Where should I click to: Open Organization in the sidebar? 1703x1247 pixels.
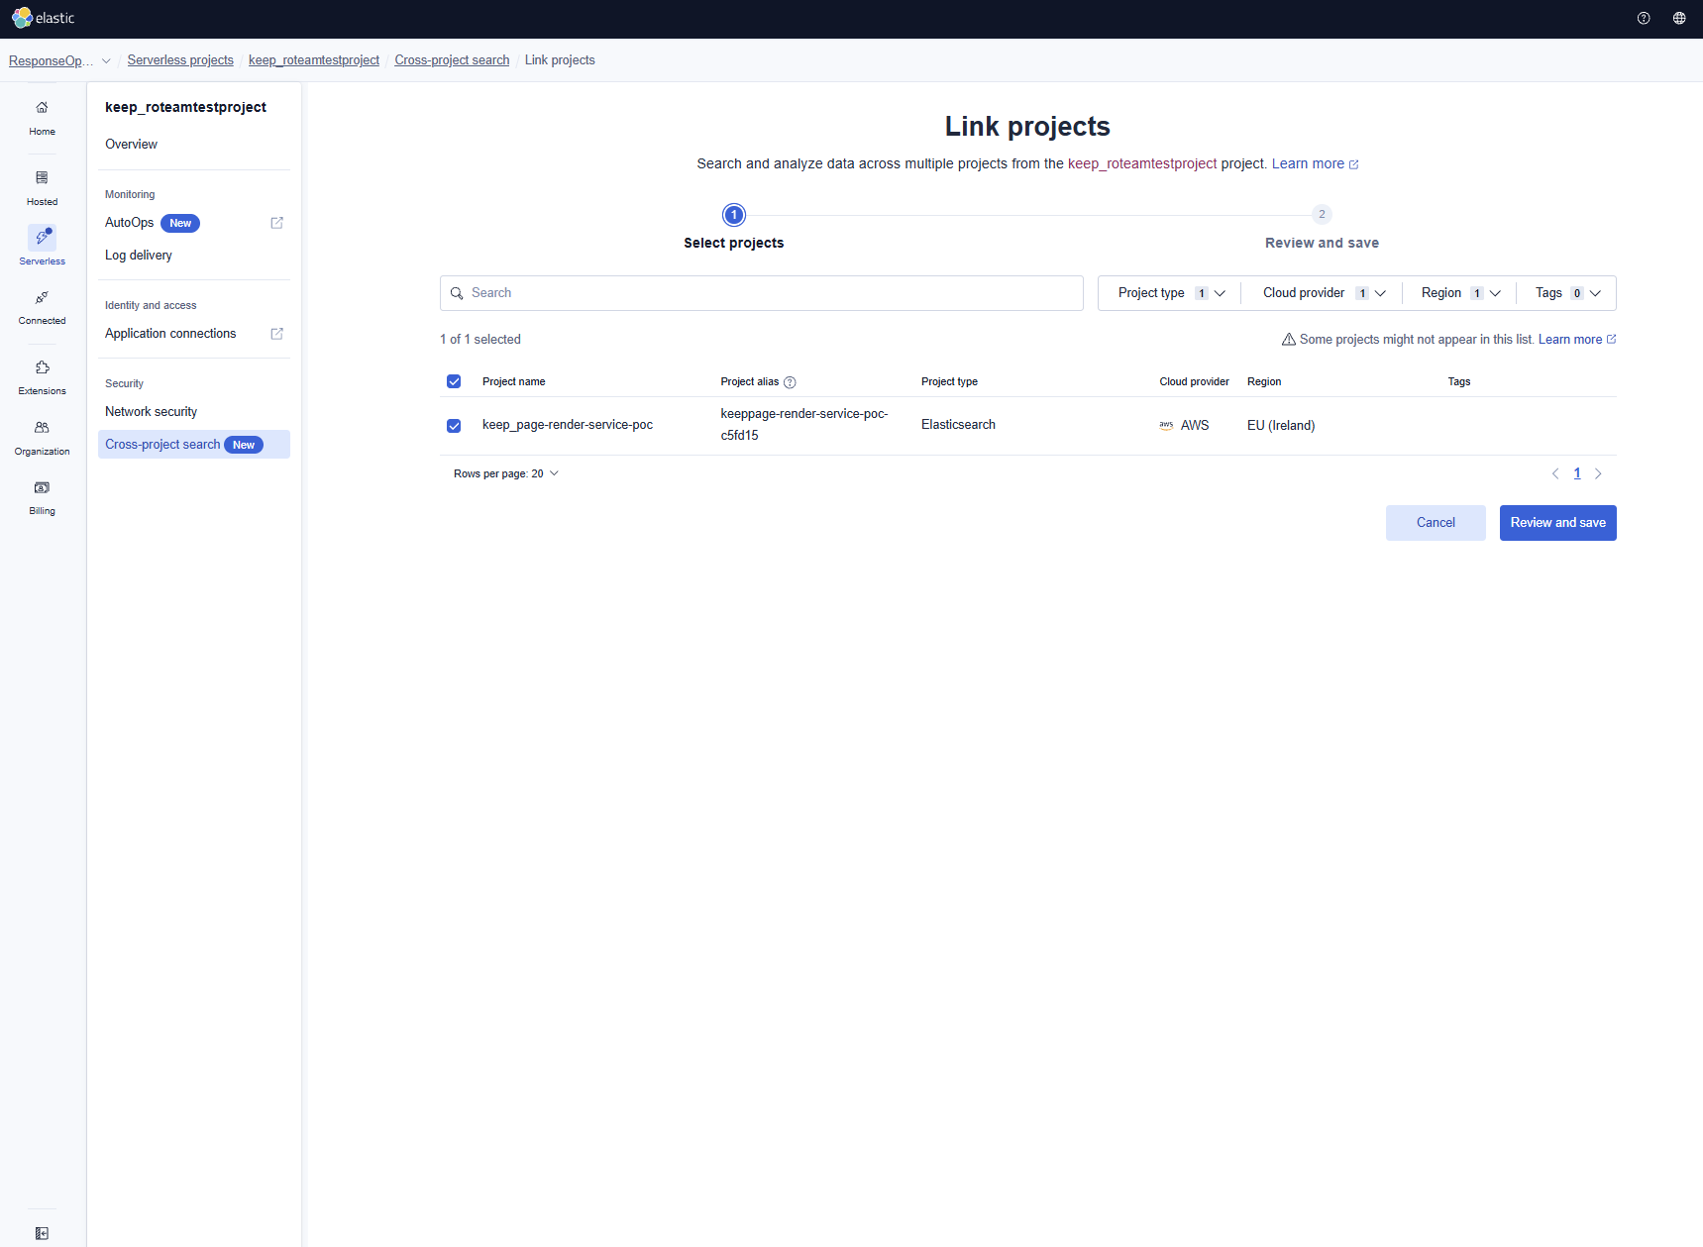click(x=42, y=438)
